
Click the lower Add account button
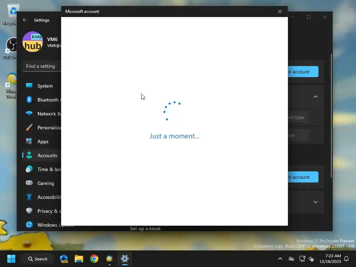tap(303, 177)
